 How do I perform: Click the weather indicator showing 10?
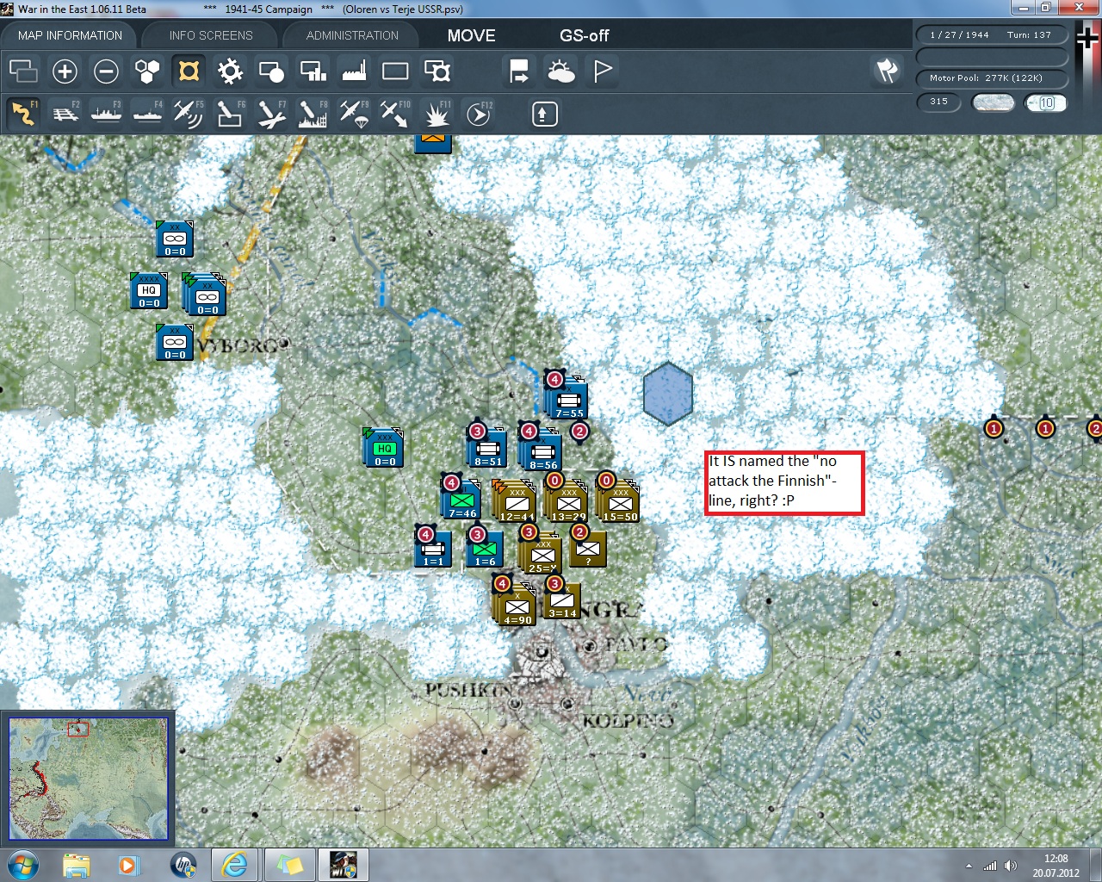(1046, 102)
